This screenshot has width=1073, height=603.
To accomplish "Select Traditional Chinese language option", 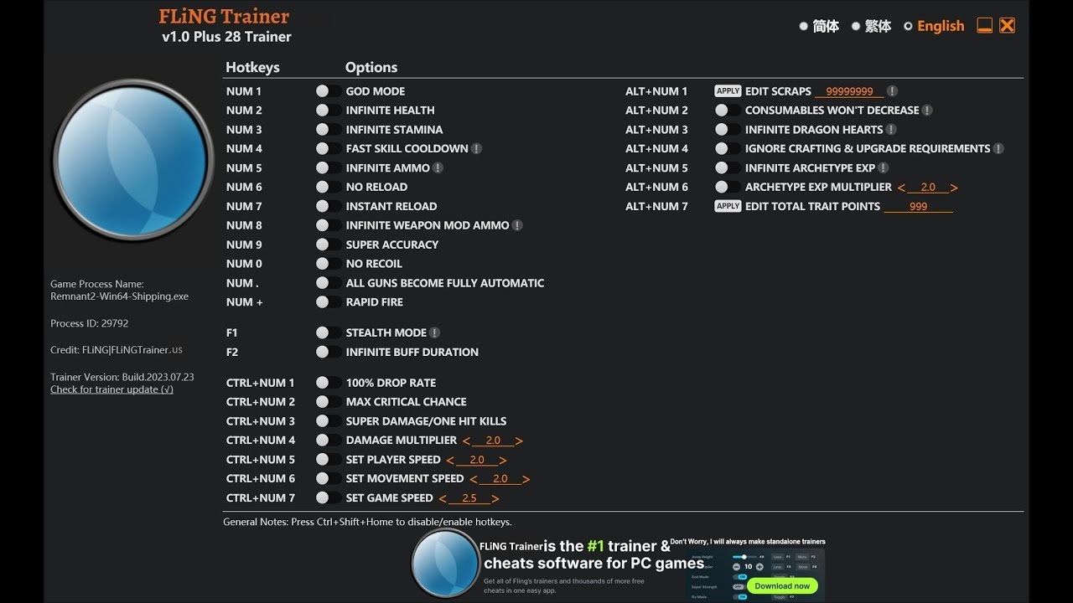I will [870, 26].
